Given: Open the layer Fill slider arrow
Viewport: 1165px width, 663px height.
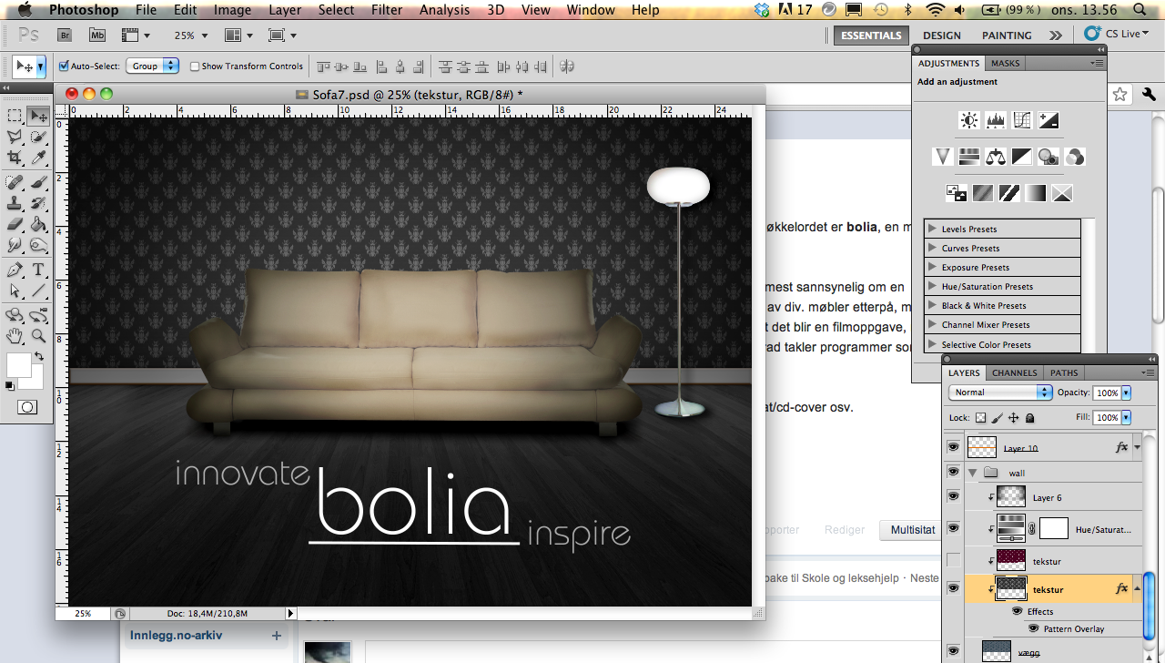Looking at the screenshot, I should click(1126, 417).
